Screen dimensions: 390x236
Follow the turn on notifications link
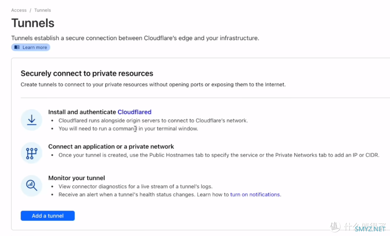[x=255, y=194]
